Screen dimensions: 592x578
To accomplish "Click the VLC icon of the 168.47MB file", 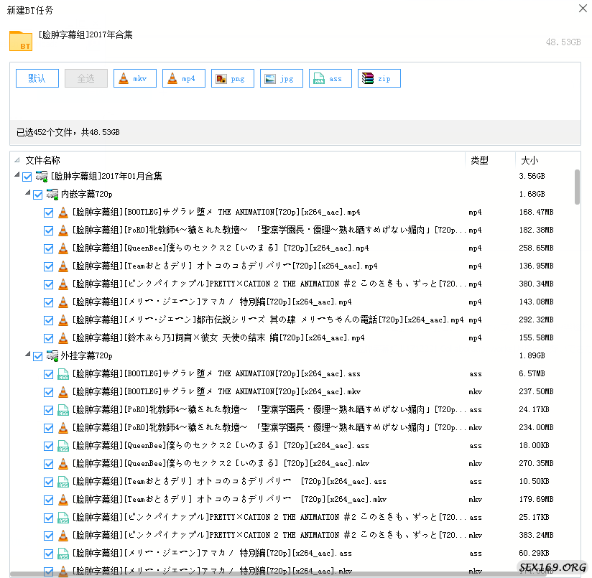I will (x=63, y=213).
